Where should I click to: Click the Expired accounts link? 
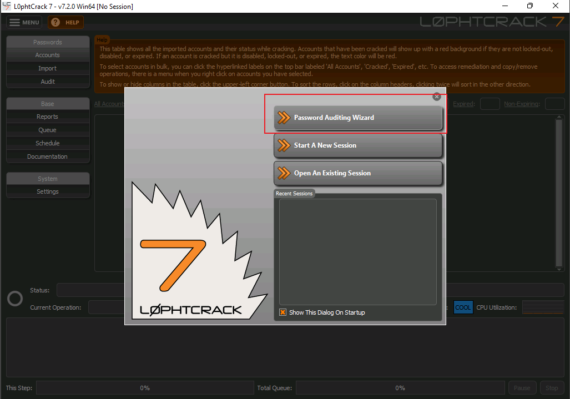pyautogui.click(x=463, y=104)
